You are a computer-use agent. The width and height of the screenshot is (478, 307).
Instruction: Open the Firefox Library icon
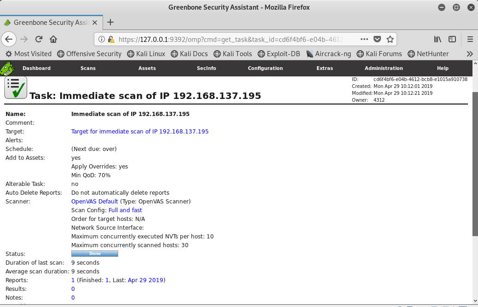(438, 39)
